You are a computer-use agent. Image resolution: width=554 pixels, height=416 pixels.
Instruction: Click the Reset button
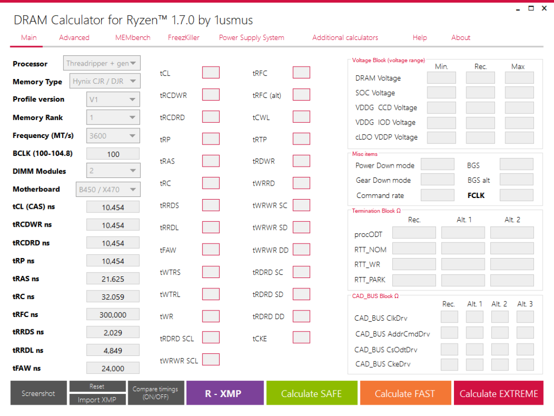[97, 386]
